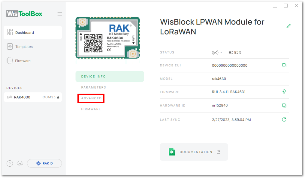The image size is (305, 178).
Task: Switch to the Advanced tab
Action: (91, 98)
